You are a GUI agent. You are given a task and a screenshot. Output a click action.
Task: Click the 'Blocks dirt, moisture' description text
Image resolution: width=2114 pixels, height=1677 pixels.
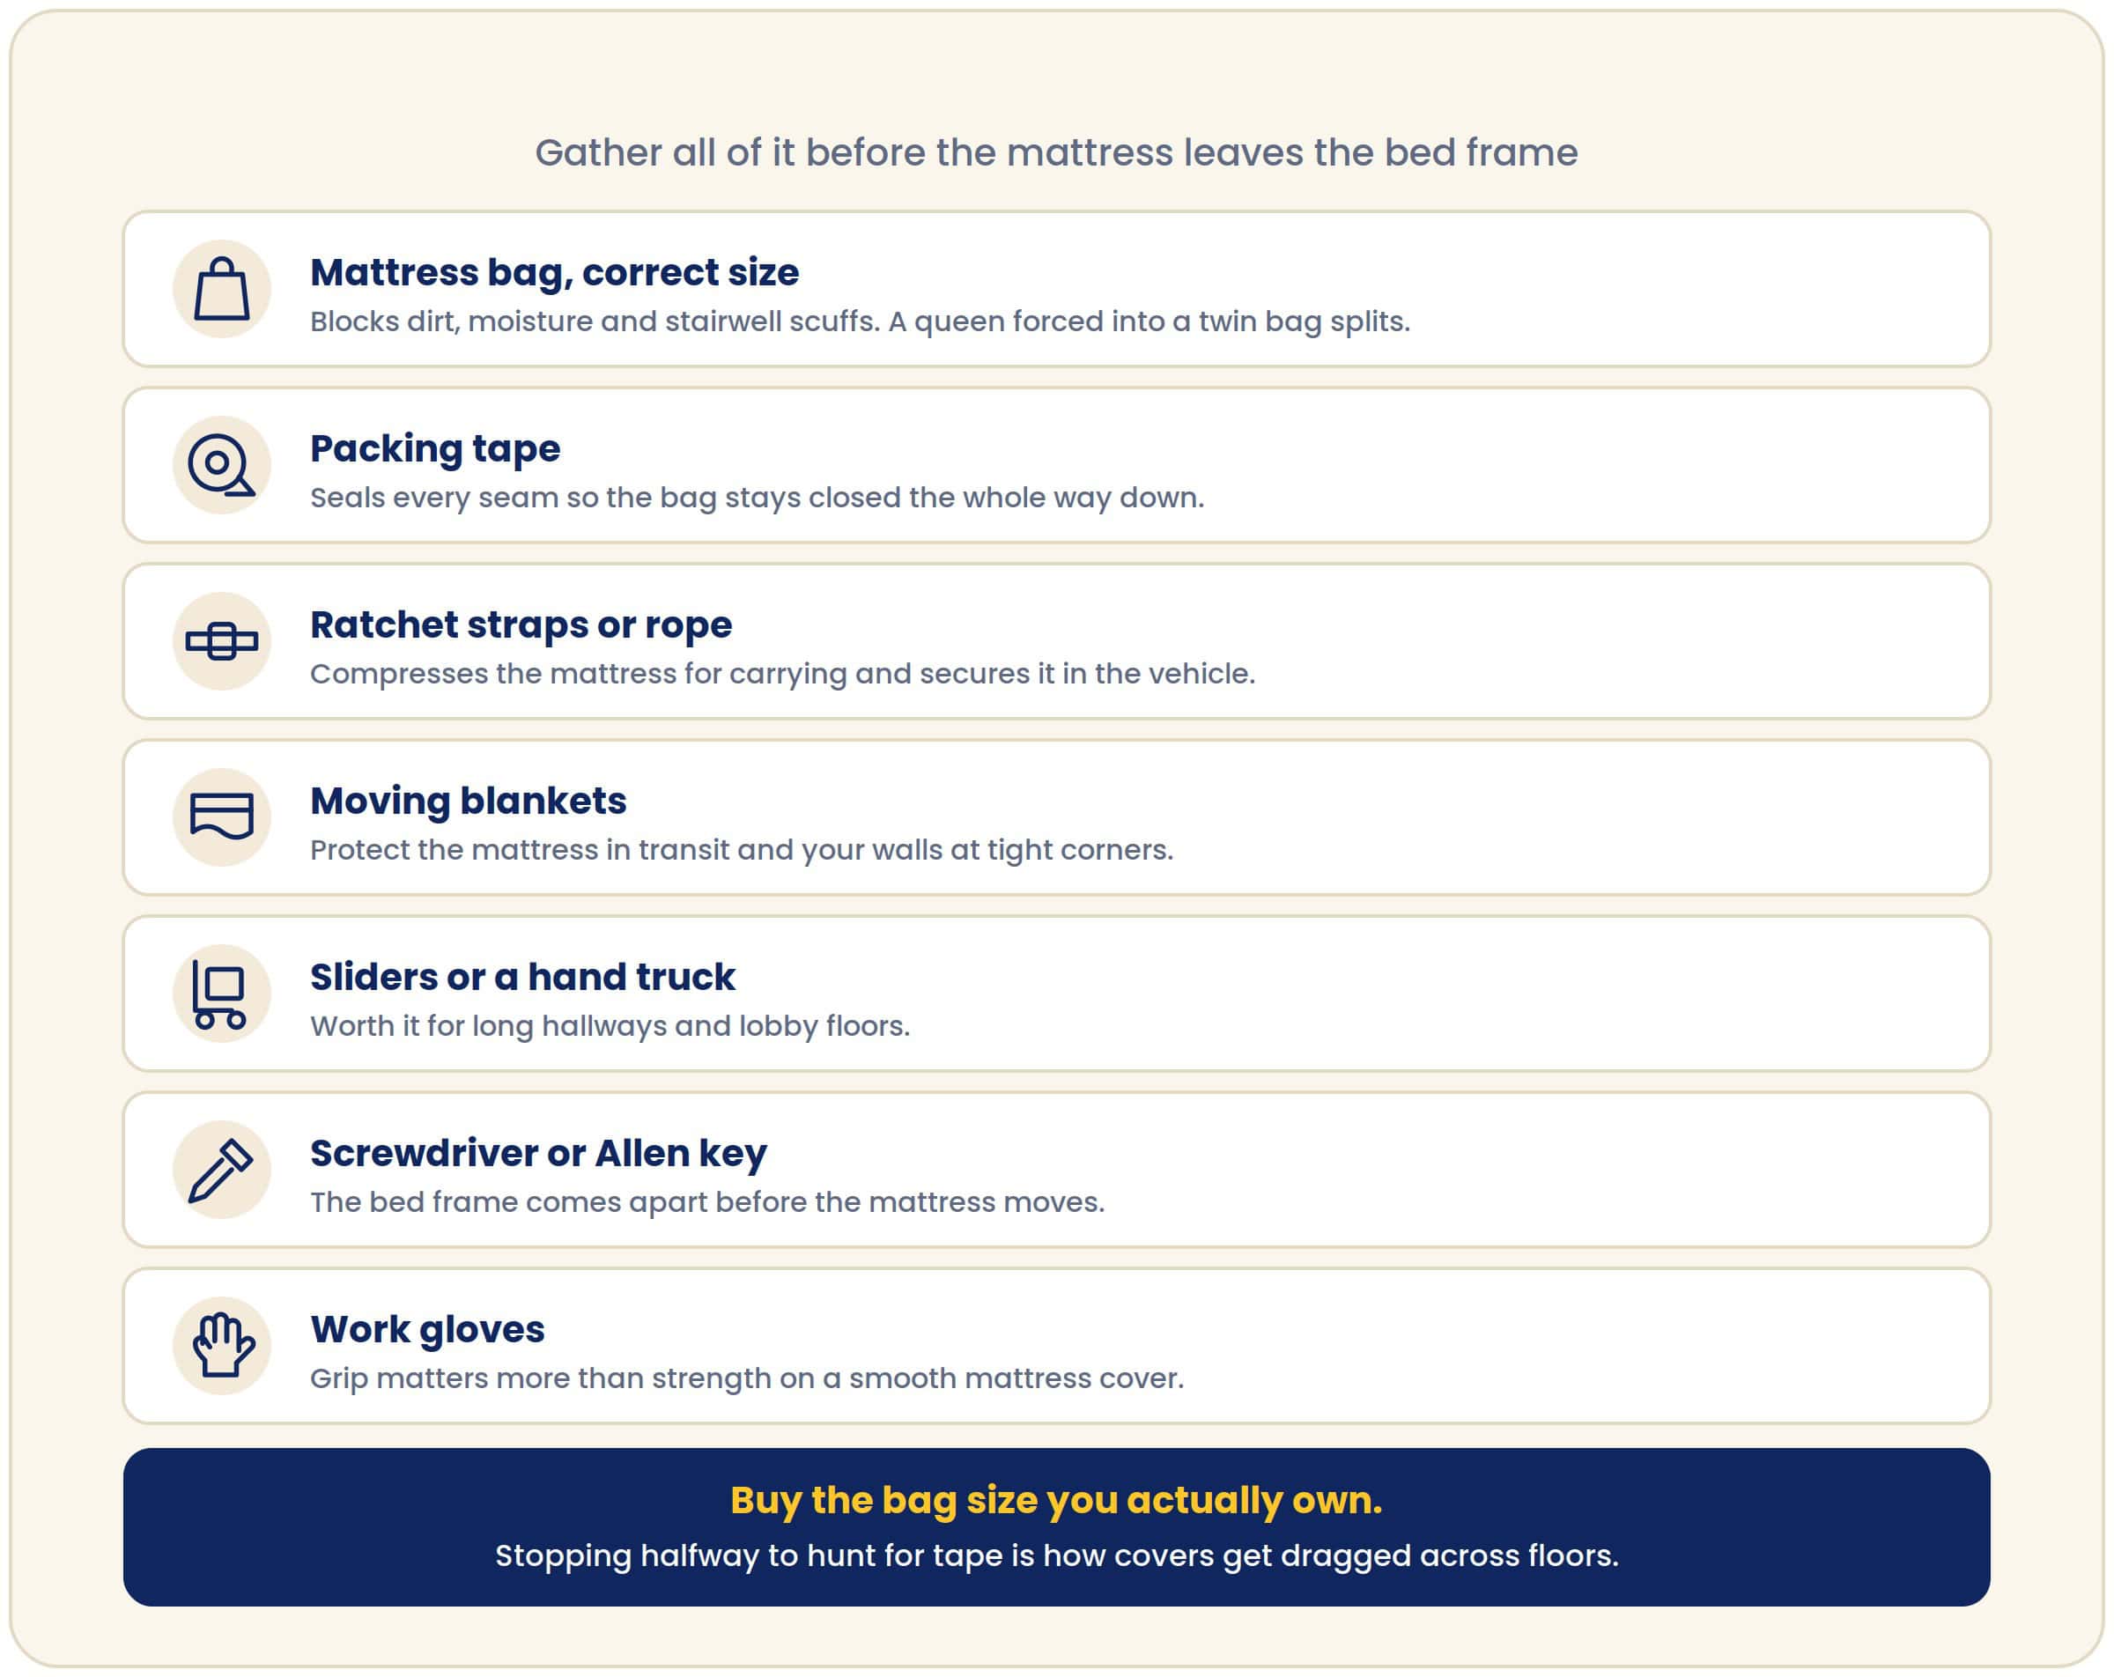tap(860, 321)
